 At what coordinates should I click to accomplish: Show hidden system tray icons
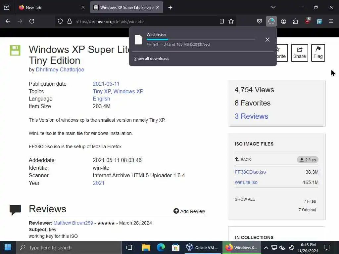point(266,247)
